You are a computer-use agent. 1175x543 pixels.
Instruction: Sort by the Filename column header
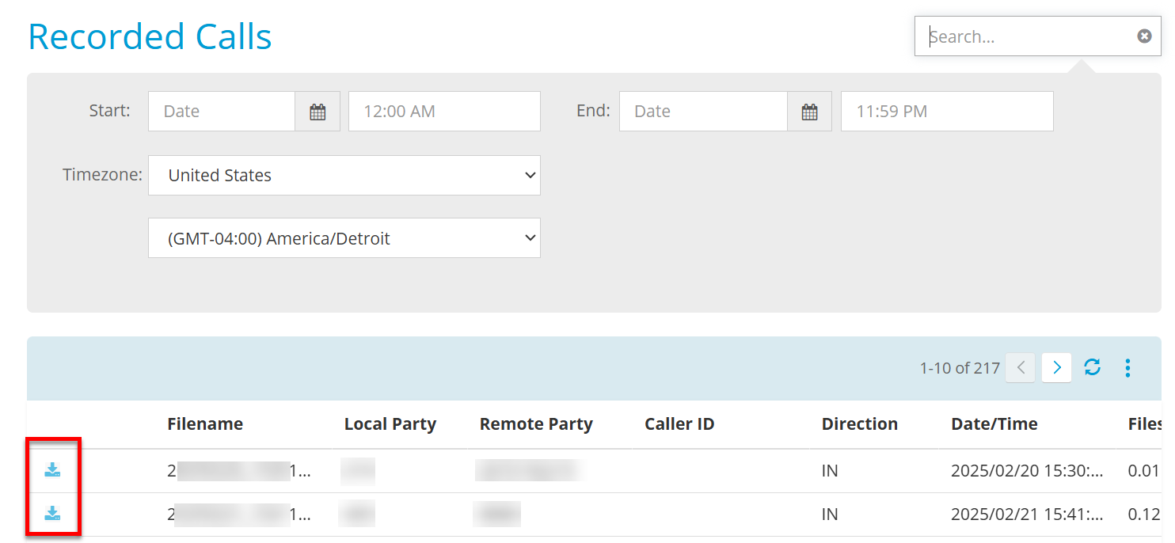coord(205,423)
